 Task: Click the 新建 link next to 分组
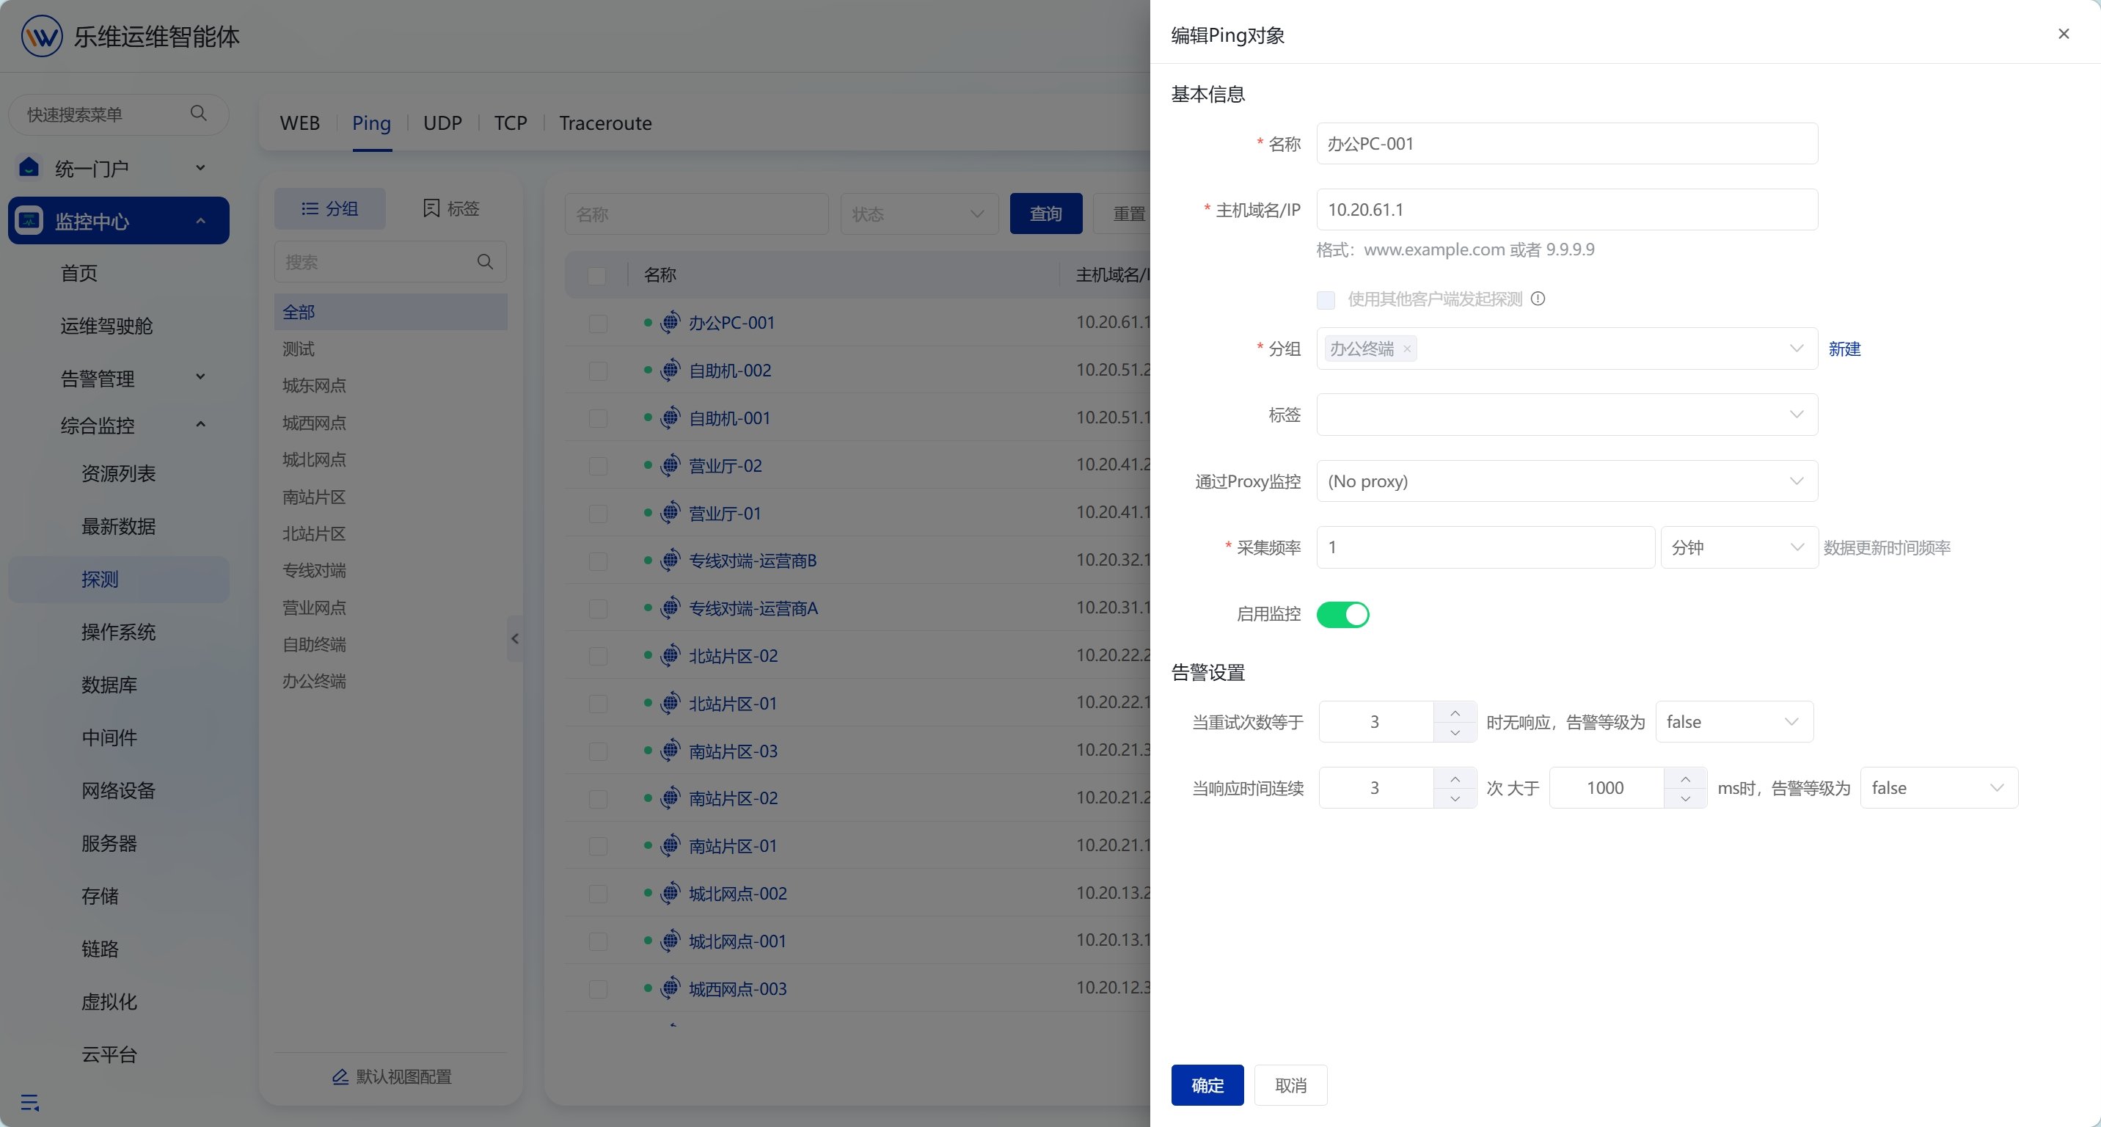tap(1844, 349)
